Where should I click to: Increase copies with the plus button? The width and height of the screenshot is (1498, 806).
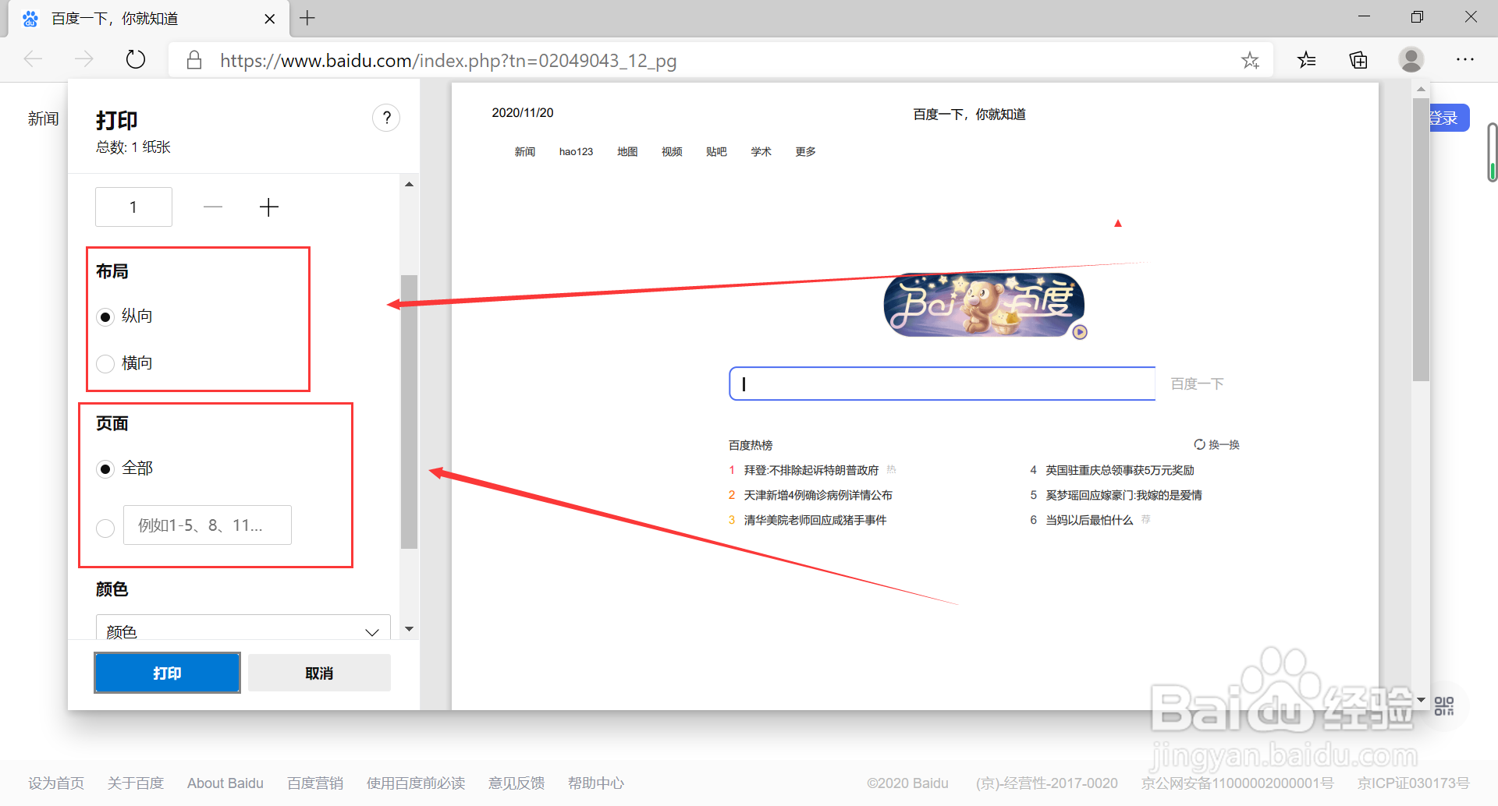pyautogui.click(x=269, y=207)
